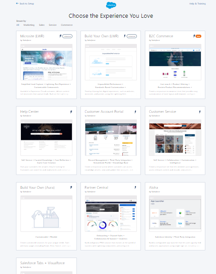The height and width of the screenshot is (274, 216).
Task: Select the Build Your Own (Aura) title
Action: (x=37, y=187)
